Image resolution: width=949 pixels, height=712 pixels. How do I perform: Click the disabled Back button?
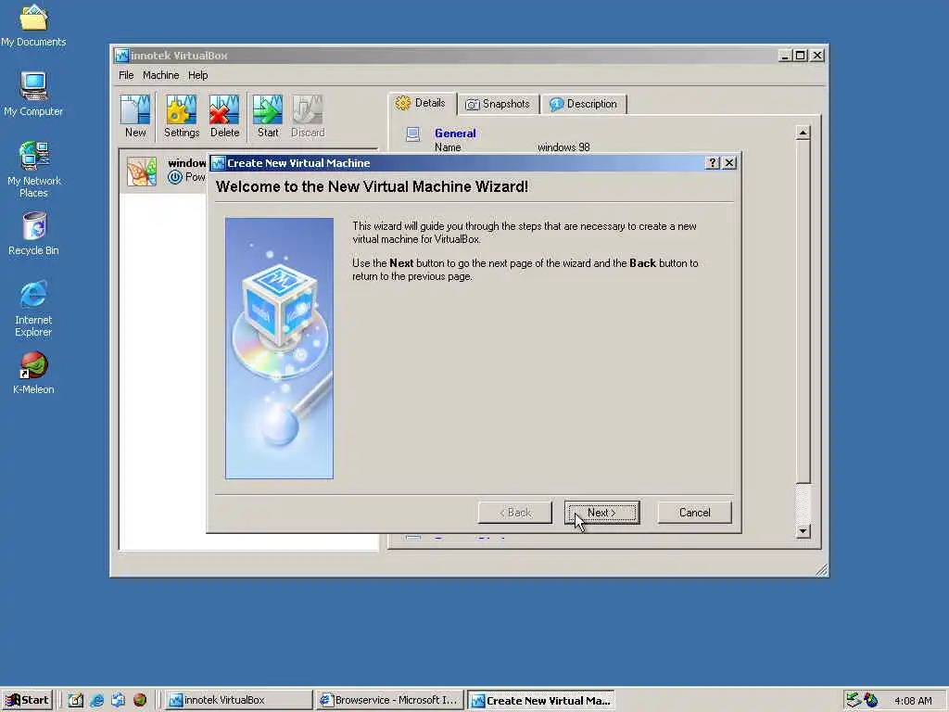coord(515,512)
